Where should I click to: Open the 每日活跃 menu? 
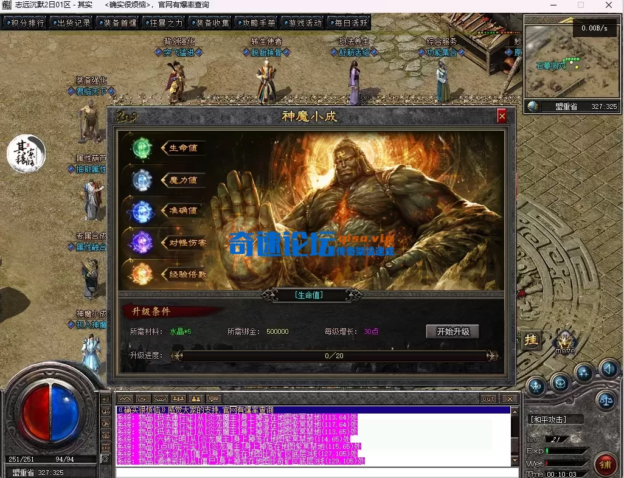click(348, 23)
